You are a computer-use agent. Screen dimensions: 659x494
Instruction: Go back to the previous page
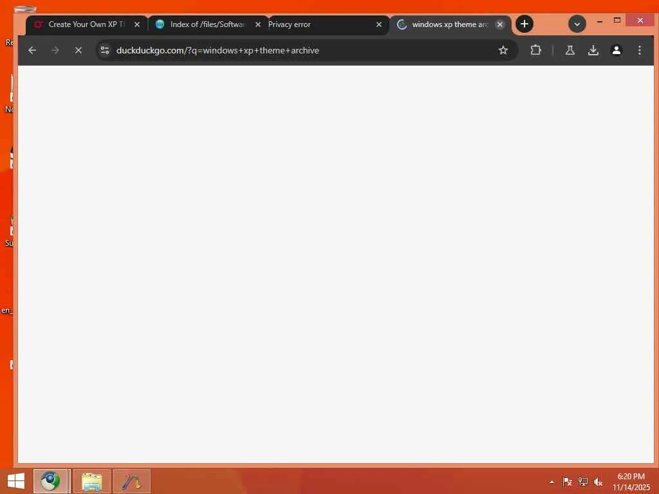(32, 50)
